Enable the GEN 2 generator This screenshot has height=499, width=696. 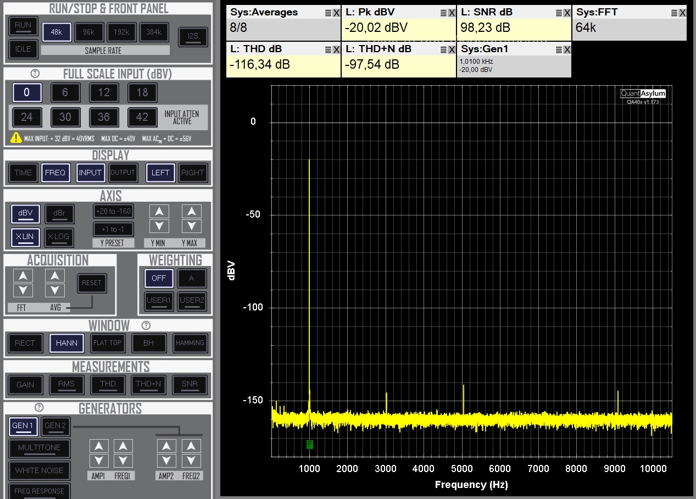point(55,426)
